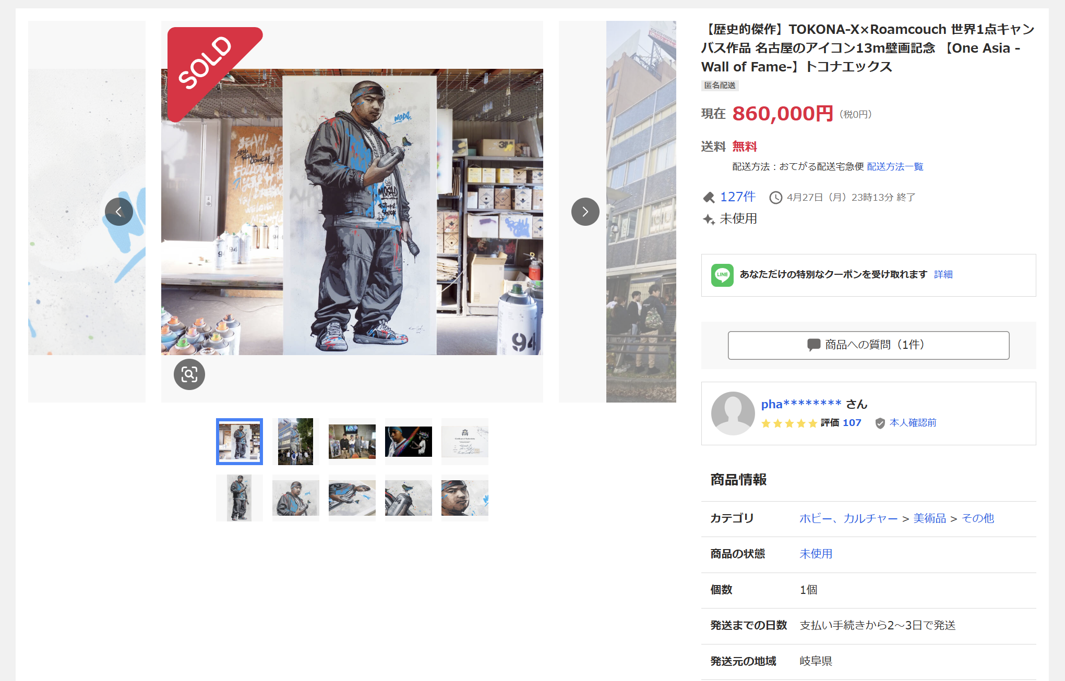Open the 美術品 category link

(x=930, y=518)
